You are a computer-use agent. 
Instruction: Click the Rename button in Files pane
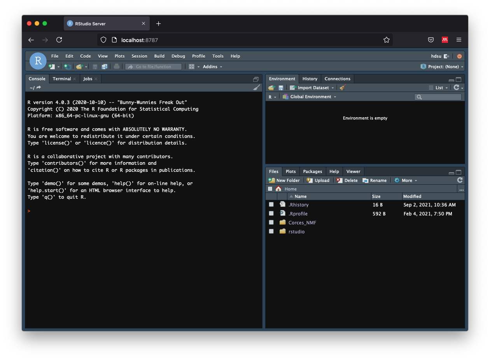374,180
